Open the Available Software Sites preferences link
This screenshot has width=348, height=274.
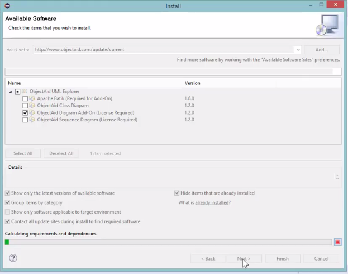[x=287, y=60]
